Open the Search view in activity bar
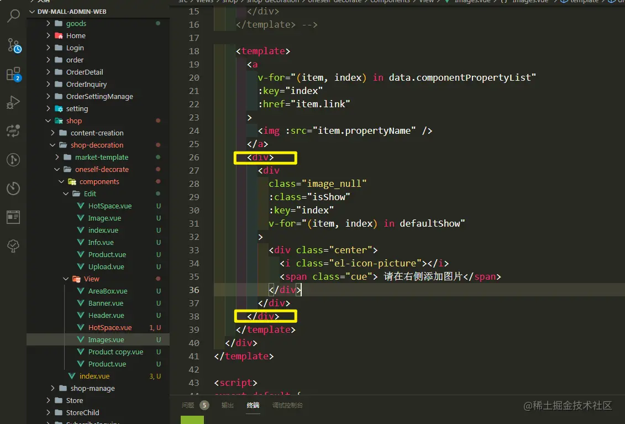Screen dimensions: 625x424 tap(13, 16)
